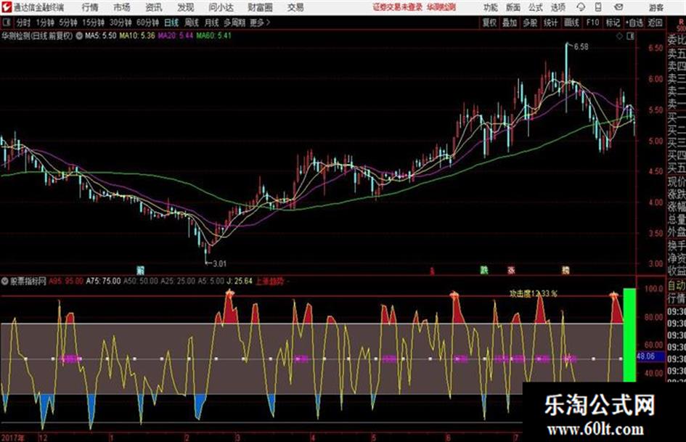Click the 攻击度 percentage label
This screenshot has height=442, width=686.
pos(533,293)
